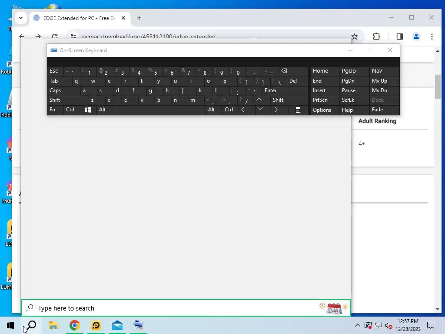Viewport: 445px width, 334px height.
Task: Click the spacebar on On-Screen Keyboard
Action: [159, 110]
